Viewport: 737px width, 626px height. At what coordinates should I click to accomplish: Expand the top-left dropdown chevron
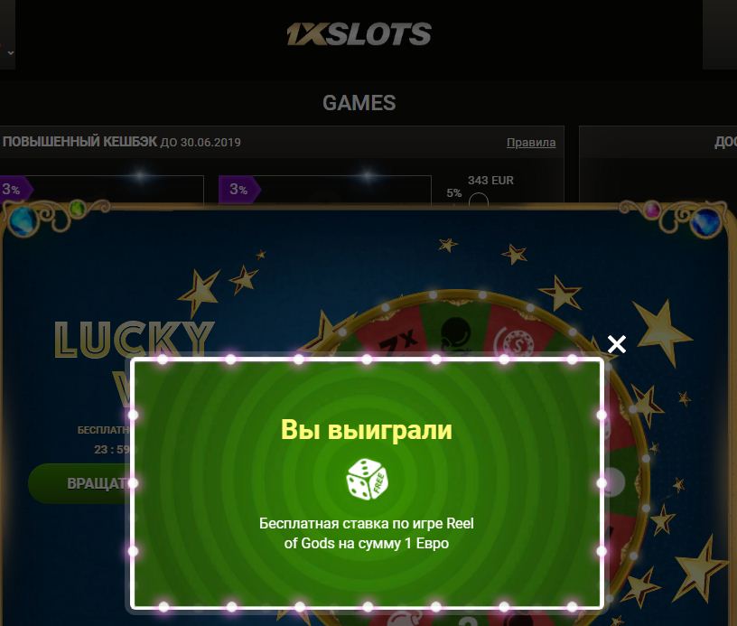(x=10, y=52)
